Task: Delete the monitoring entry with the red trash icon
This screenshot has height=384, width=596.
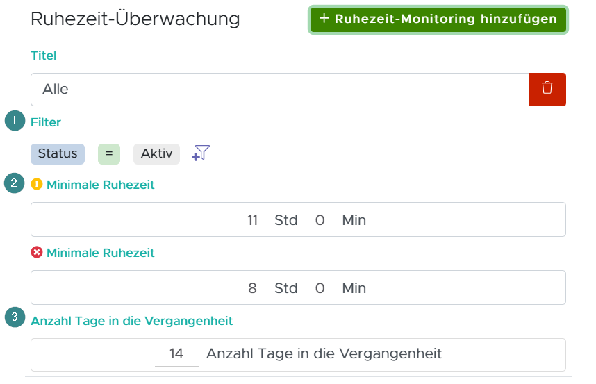Action: click(x=547, y=90)
